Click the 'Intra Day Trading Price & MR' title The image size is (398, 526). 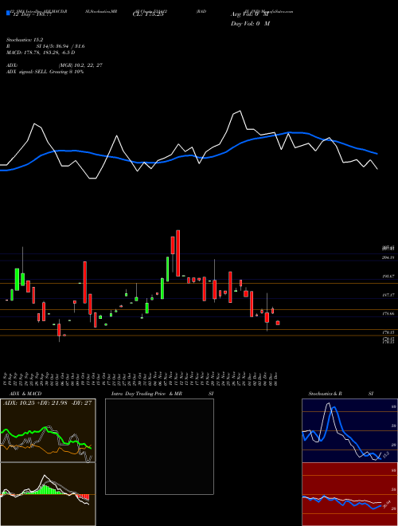point(147,394)
